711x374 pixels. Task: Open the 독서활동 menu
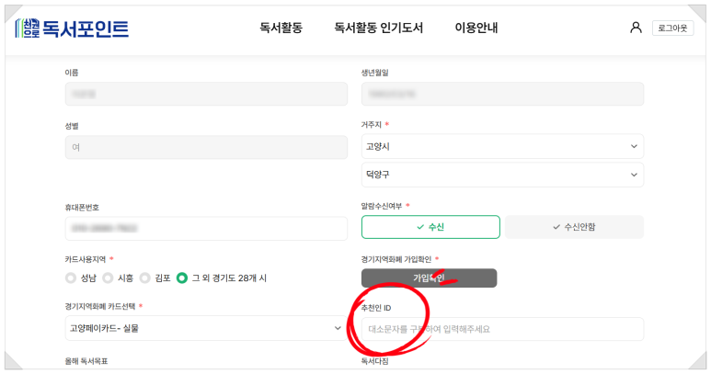[x=281, y=28]
